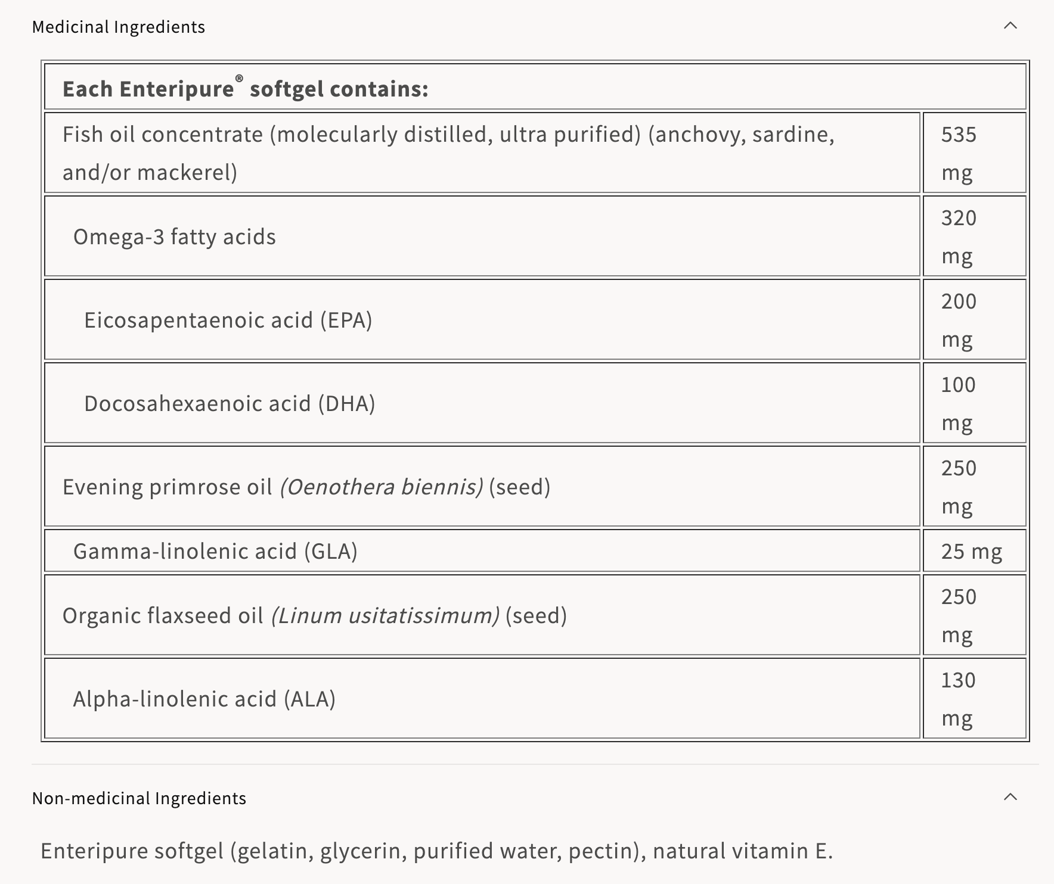Click the Eicosapentaenoic acid (EPA) row
The image size is (1054, 884).
click(228, 320)
